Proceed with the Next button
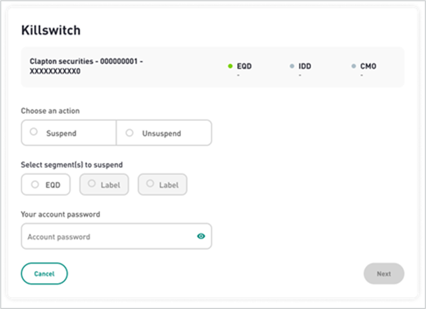 [x=384, y=274]
